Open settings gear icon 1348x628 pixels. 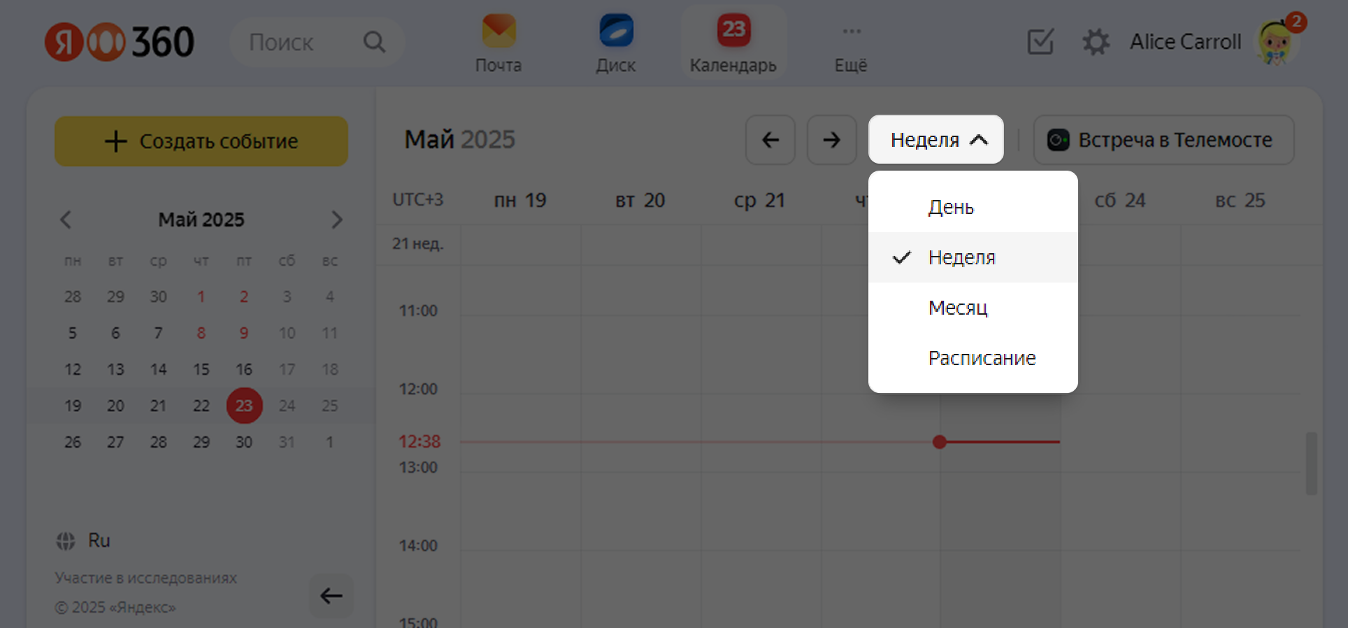coord(1096,42)
